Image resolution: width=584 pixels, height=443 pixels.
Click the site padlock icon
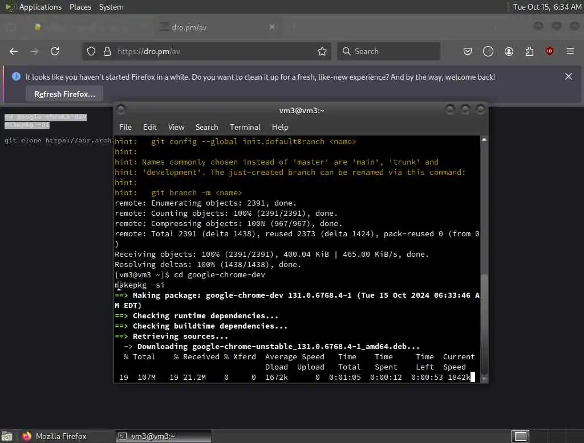point(107,51)
